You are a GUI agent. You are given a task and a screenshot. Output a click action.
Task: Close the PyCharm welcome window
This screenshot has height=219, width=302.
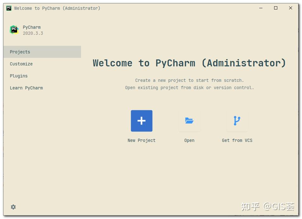coord(290,8)
